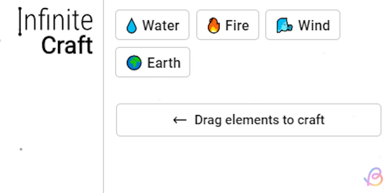Screen dimensions: 391x193
Task: Select the Water element
Action: [x=152, y=25]
